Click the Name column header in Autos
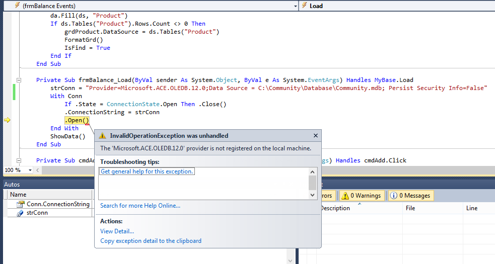Image resolution: width=495 pixels, height=264 pixels. pos(19,195)
